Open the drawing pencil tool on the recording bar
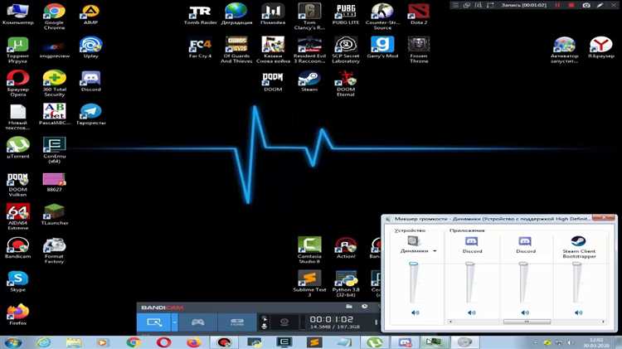622x349 pixels. coord(600,5)
